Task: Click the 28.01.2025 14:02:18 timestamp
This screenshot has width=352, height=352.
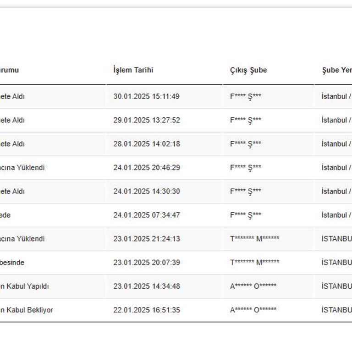Action: pyautogui.click(x=146, y=144)
